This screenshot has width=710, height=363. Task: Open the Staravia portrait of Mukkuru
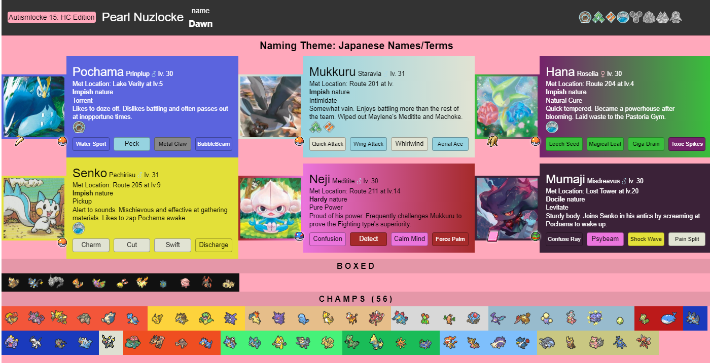click(270, 107)
